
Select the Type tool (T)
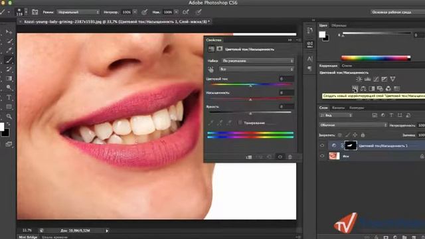(9, 98)
